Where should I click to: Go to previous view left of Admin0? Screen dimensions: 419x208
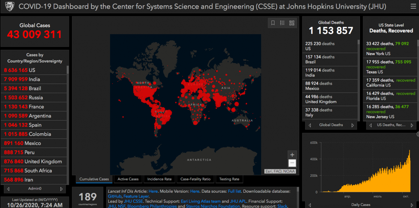tap(8, 189)
